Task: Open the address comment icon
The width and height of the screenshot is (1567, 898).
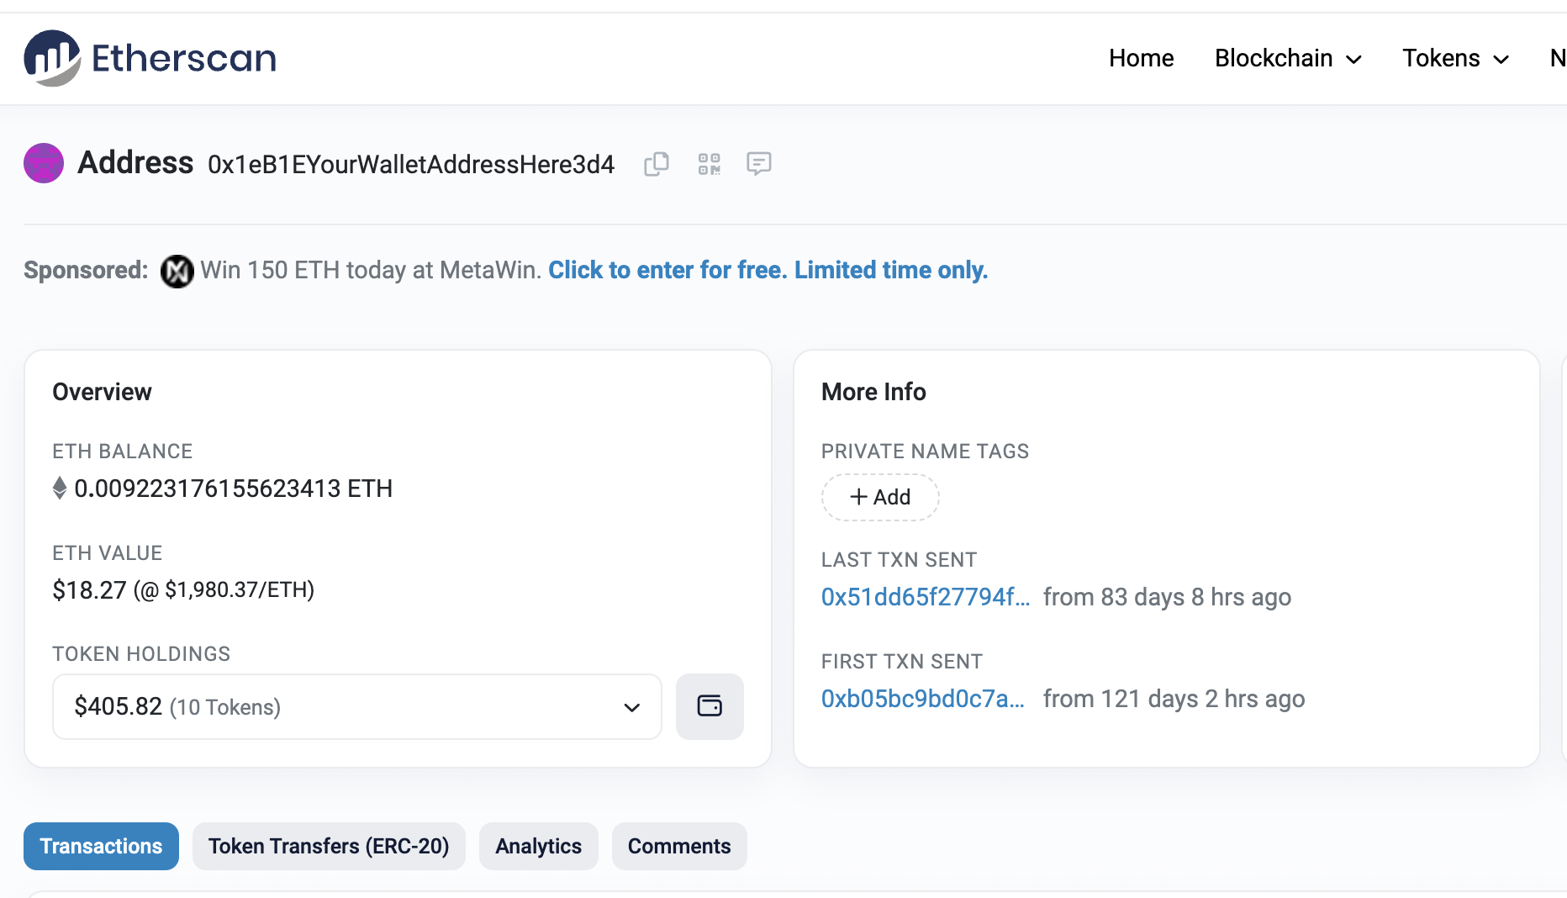Action: (759, 164)
